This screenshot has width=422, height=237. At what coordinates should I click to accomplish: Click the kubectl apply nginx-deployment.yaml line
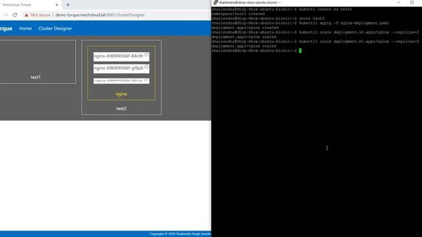coord(300,23)
